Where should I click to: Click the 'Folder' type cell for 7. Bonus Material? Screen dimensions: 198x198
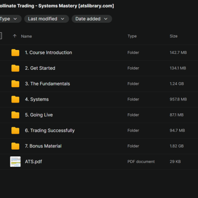click(133, 146)
